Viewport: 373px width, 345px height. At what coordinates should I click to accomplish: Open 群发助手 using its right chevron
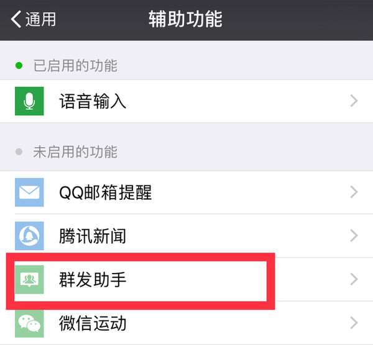[x=354, y=279]
